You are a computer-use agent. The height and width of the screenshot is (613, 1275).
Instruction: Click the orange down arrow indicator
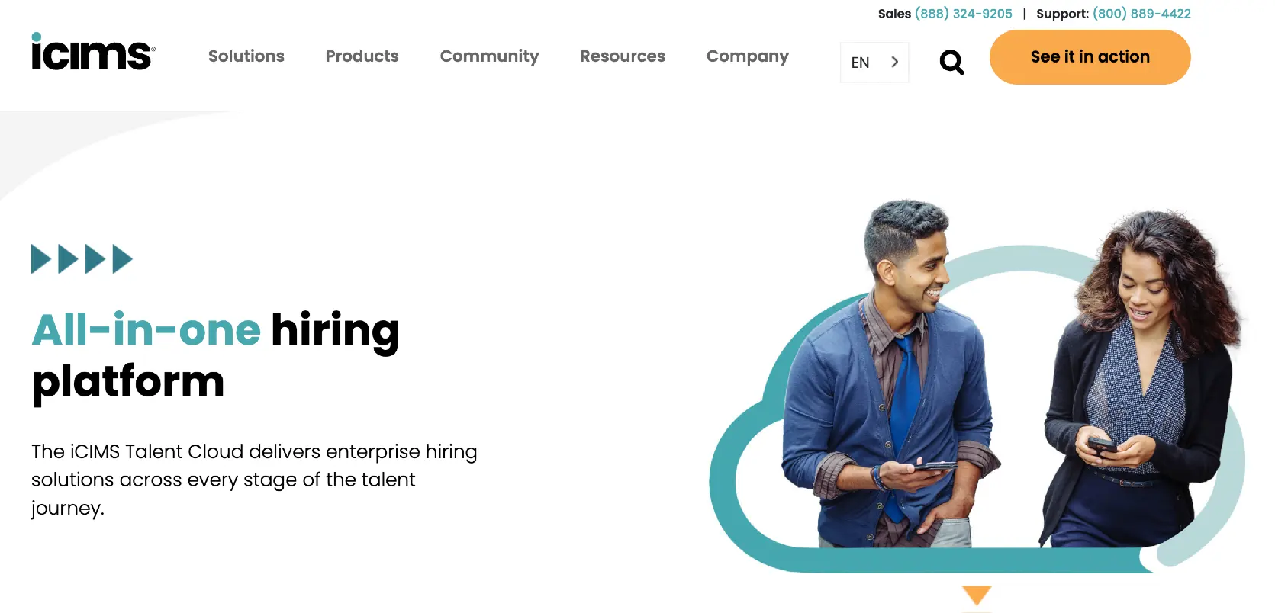(977, 595)
